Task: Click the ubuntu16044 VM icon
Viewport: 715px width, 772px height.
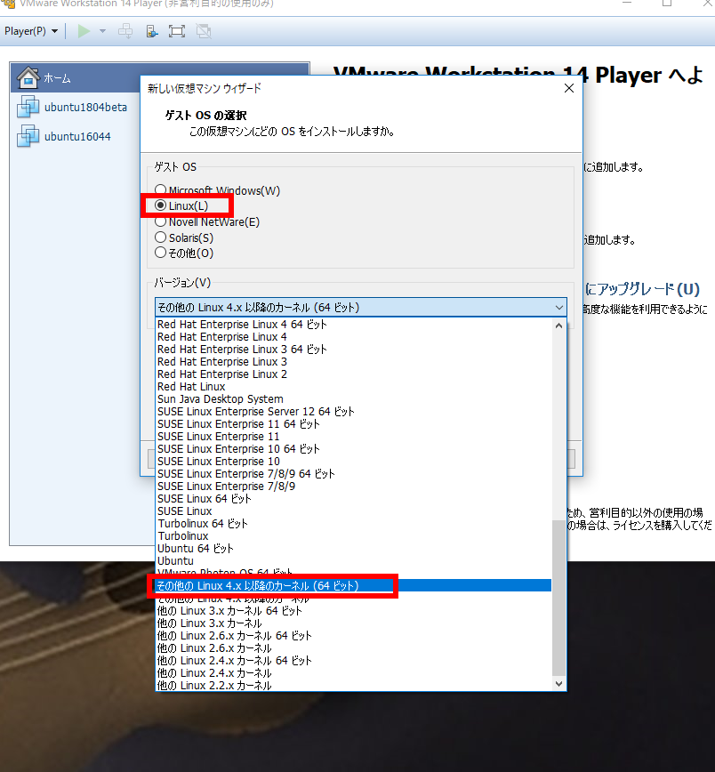Action: pos(28,136)
